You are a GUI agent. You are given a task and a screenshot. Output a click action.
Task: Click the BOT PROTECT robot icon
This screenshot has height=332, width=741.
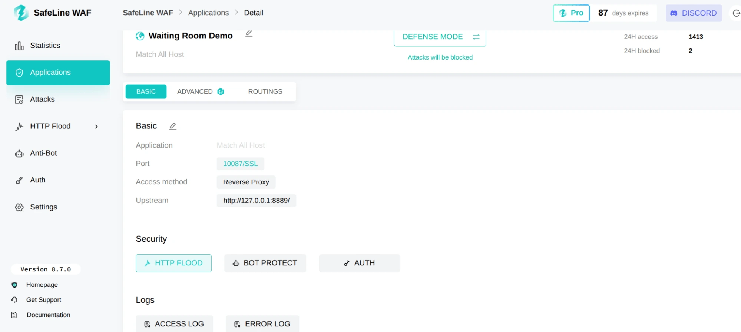tap(236, 263)
